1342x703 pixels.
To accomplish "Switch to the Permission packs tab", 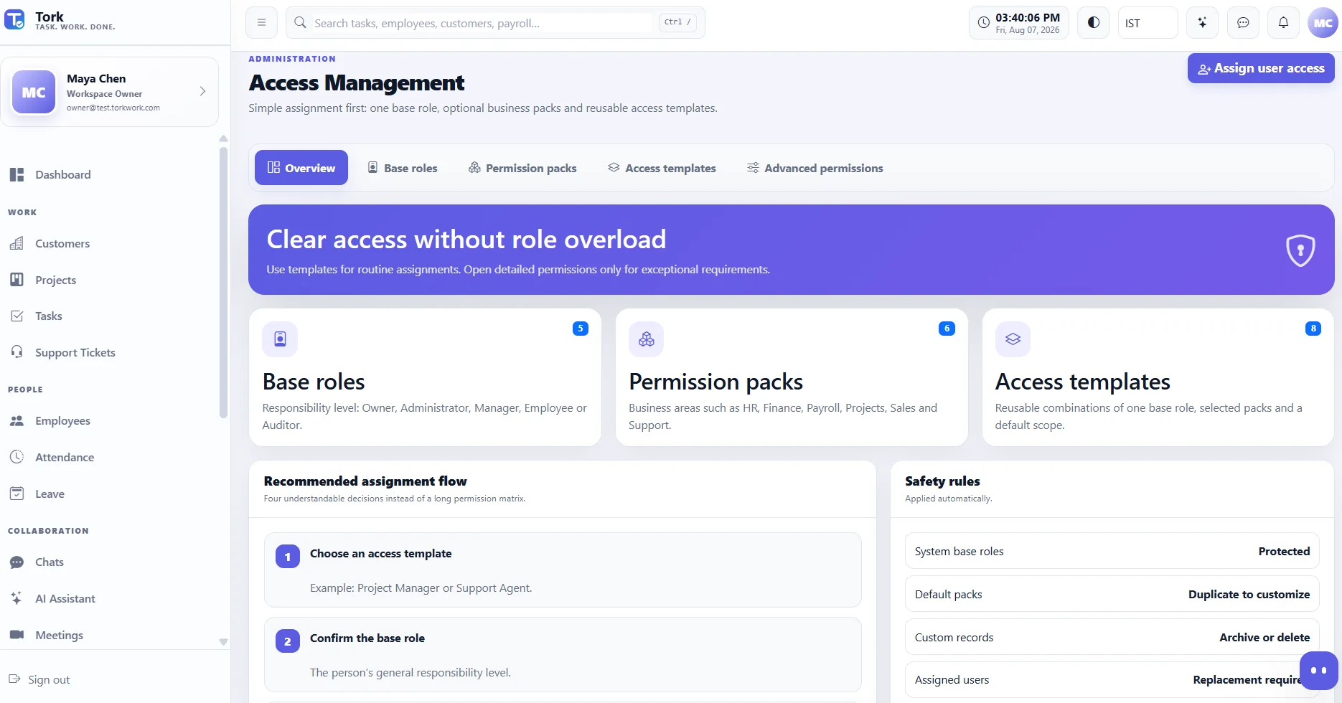I will (522, 167).
